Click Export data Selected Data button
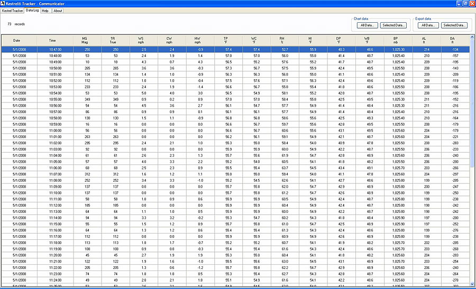The width and height of the screenshot is (476, 289). 454,25
